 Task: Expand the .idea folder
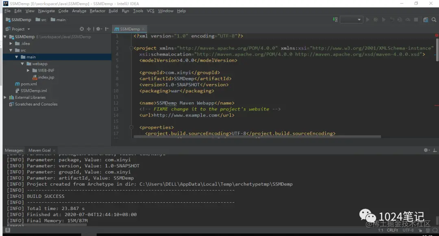click(11, 43)
